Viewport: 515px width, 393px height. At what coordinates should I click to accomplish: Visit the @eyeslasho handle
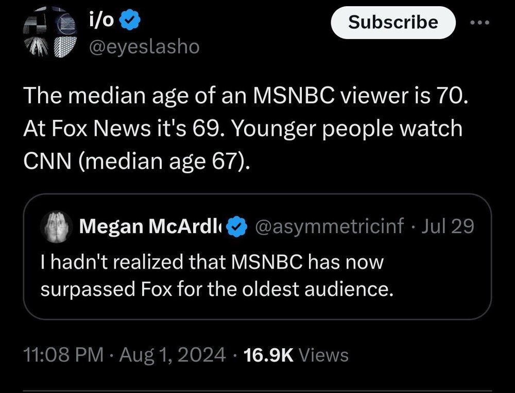pyautogui.click(x=144, y=47)
